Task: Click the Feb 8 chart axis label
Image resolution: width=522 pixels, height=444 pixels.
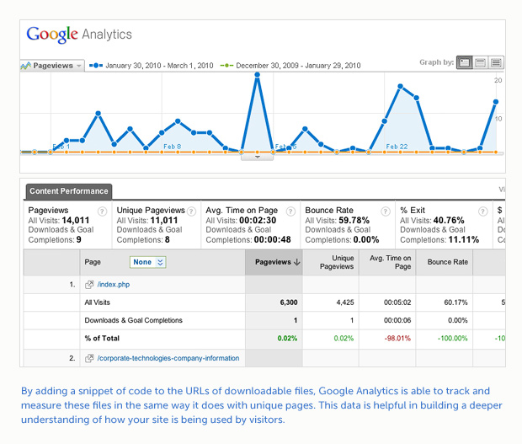Action: click(x=172, y=147)
